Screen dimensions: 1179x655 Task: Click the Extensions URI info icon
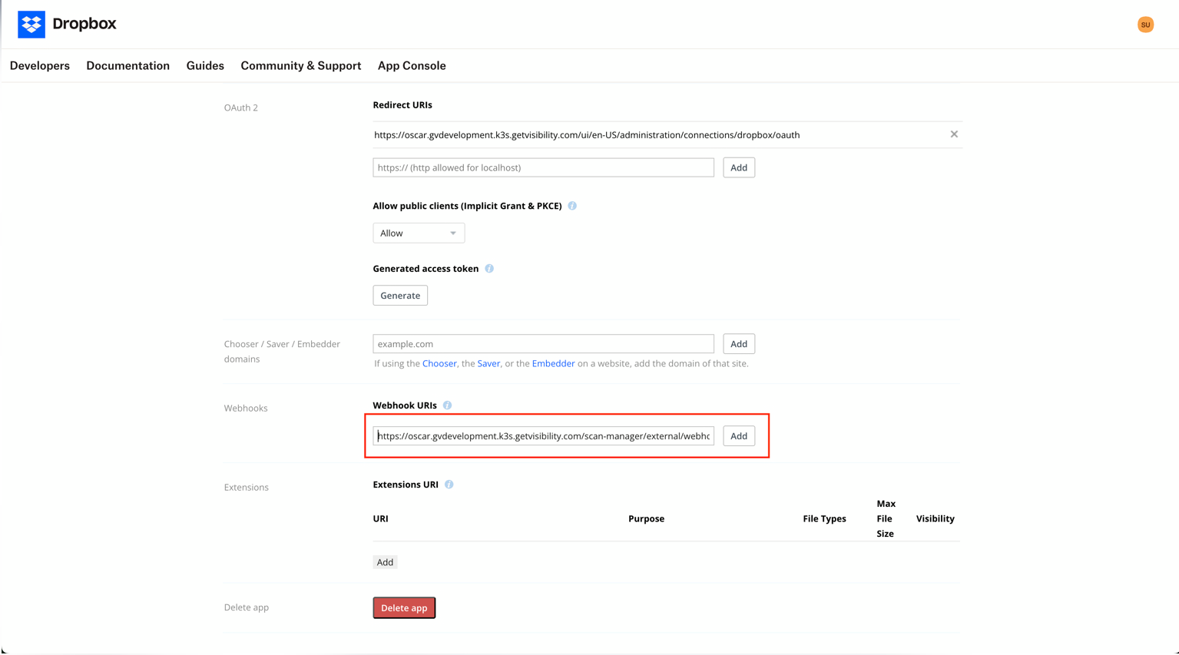pos(449,485)
